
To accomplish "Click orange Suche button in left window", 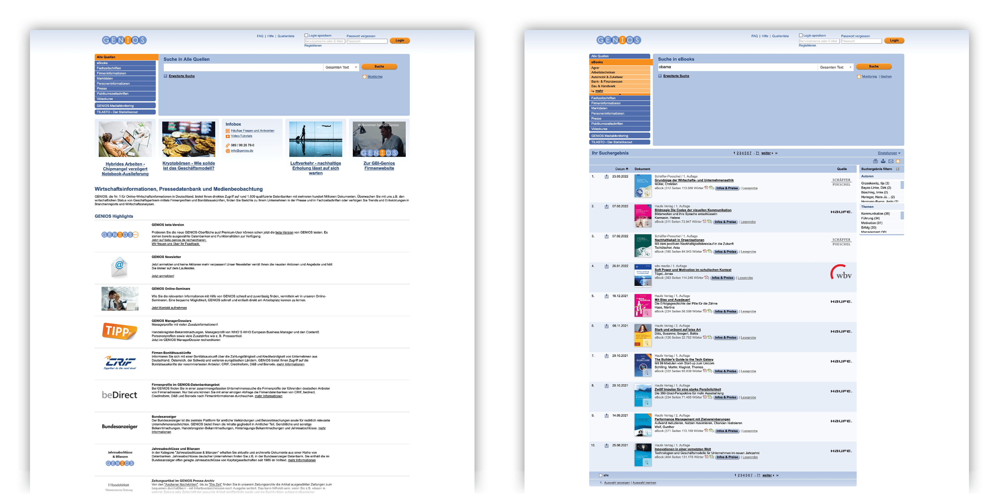I will pos(379,67).
